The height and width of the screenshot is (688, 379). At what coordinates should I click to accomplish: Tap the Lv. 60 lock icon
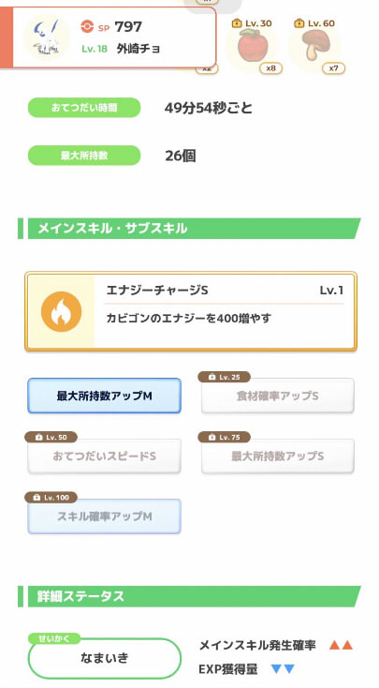point(299,23)
